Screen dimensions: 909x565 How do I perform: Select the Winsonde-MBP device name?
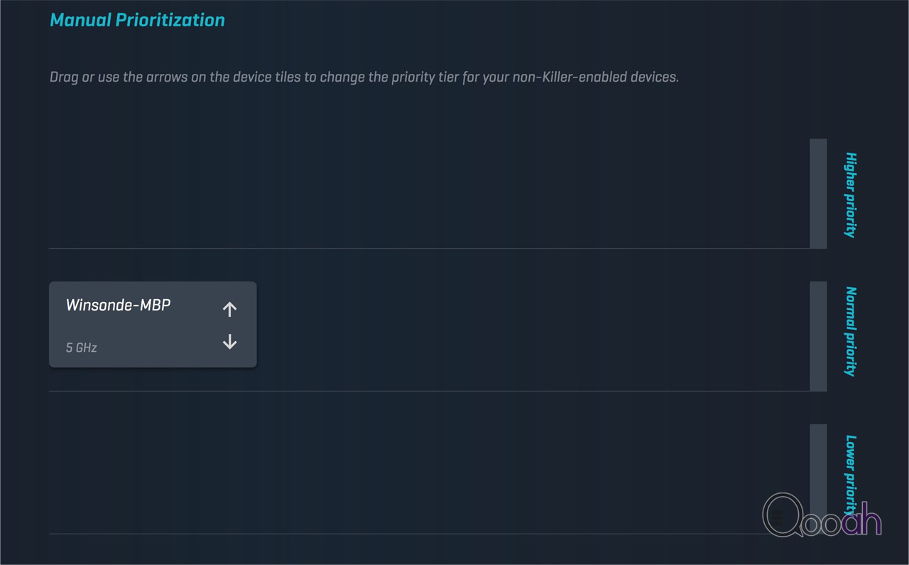(x=118, y=305)
